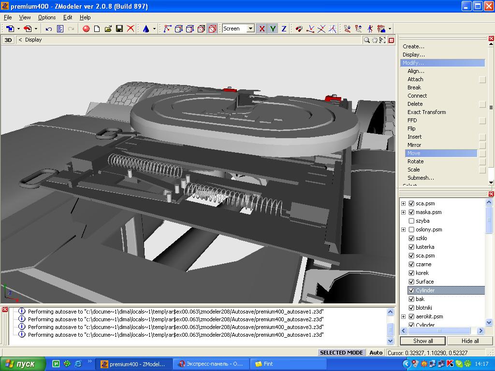The width and height of the screenshot is (495, 371).
Task: Click the Hide all button
Action: 469,341
